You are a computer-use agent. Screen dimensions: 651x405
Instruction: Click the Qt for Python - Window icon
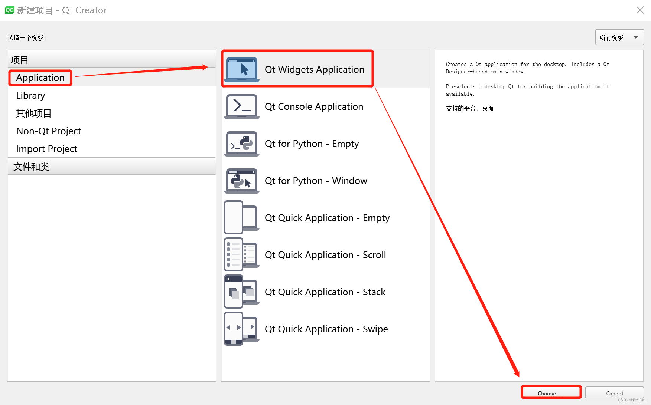tap(242, 181)
